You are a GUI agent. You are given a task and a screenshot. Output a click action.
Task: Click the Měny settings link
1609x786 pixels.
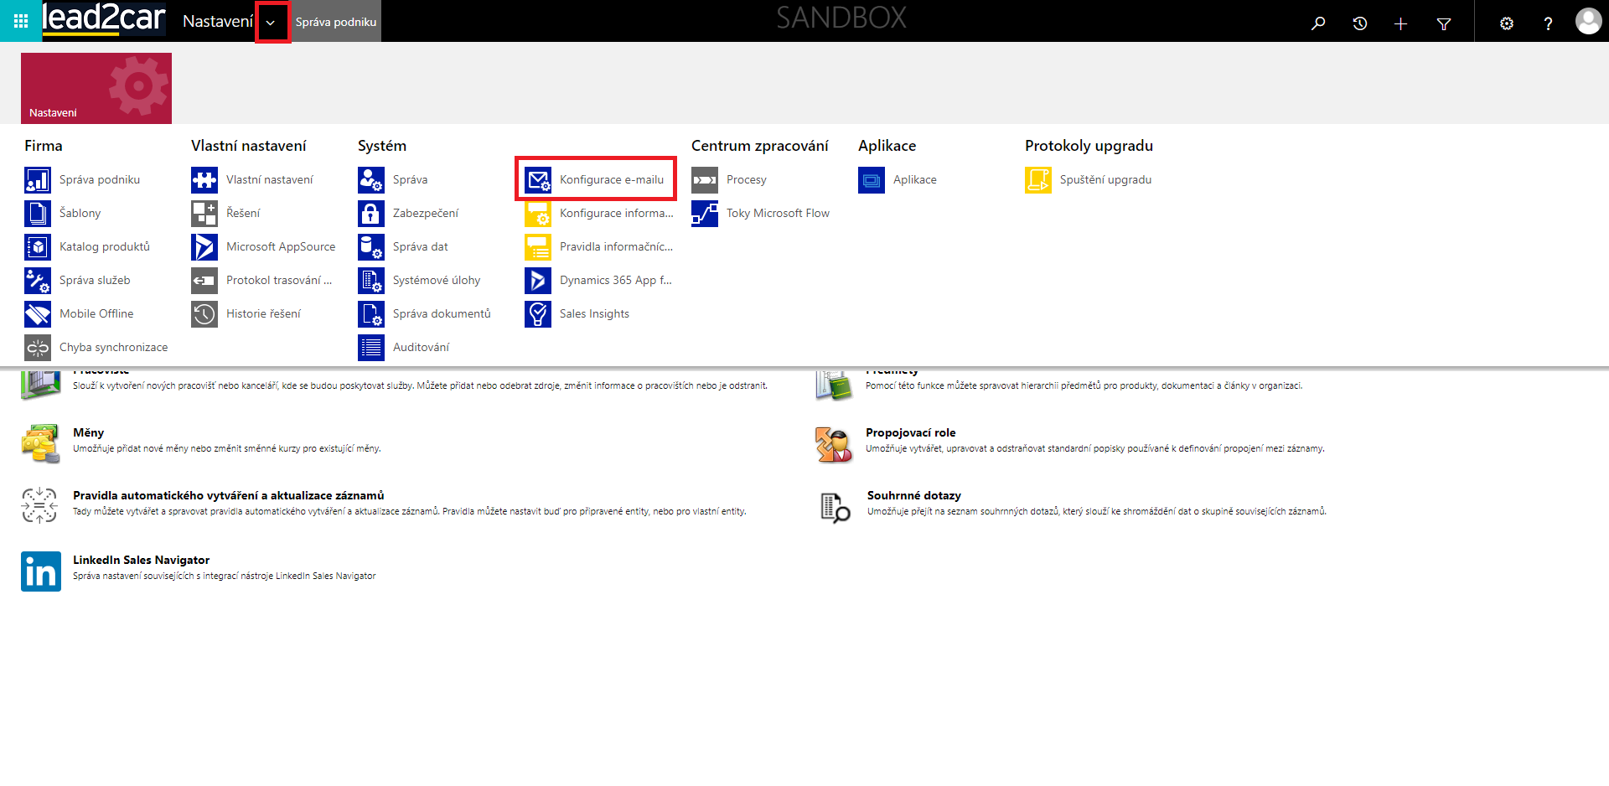click(88, 432)
